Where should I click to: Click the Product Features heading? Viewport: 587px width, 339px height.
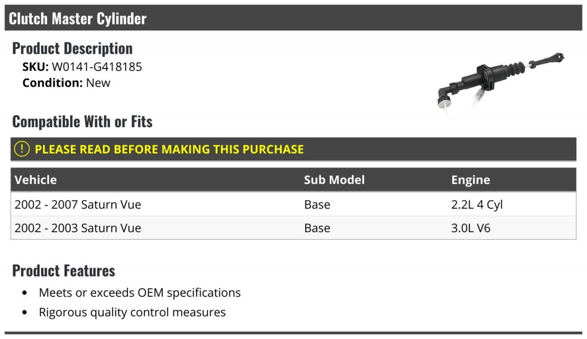[64, 271]
